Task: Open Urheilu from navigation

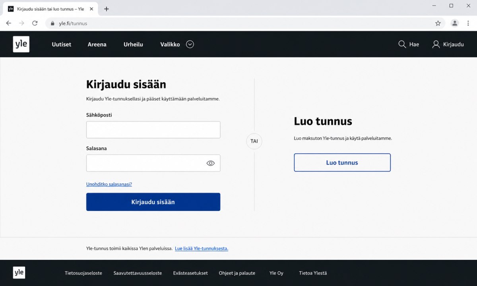Action: [133, 44]
